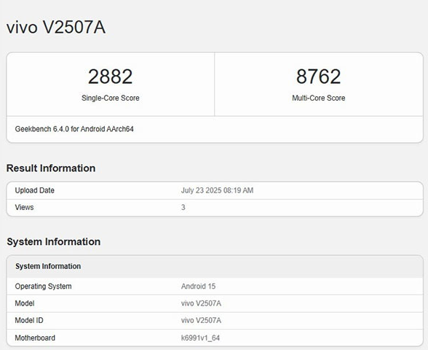Click 'Geekbench 6.4.0 for Android AArch64' text

click(x=74, y=129)
